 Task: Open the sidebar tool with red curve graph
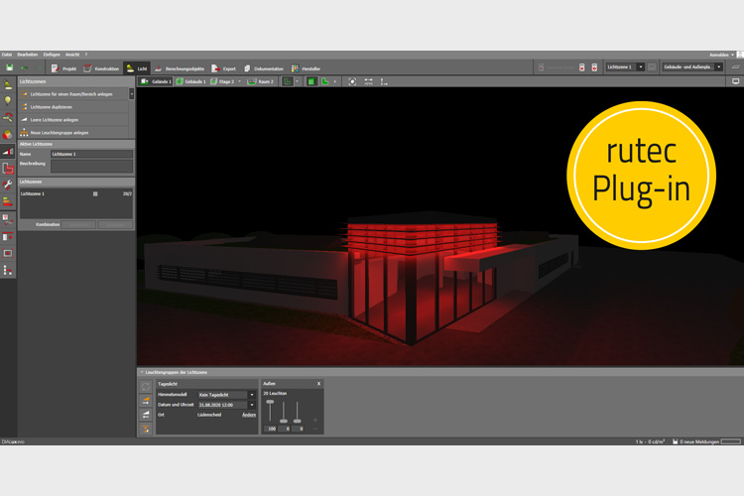point(8,219)
